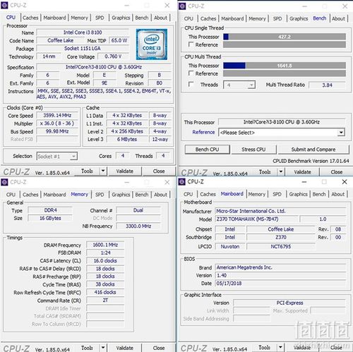Switch to Bench tab in CPU window
The image size is (353, 352).
point(142,18)
